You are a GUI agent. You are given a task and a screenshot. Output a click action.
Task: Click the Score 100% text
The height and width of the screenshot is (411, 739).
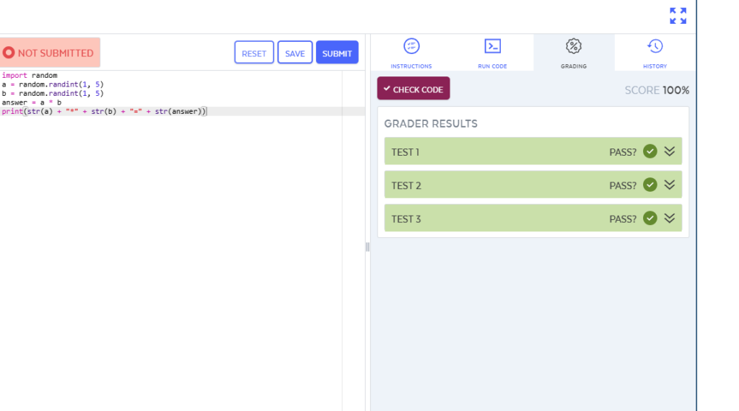click(657, 90)
